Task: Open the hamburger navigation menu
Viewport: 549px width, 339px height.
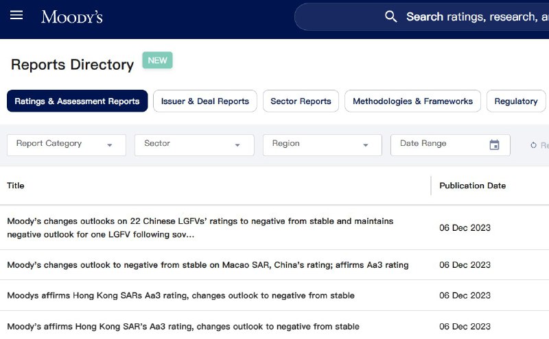Action: 16,16
